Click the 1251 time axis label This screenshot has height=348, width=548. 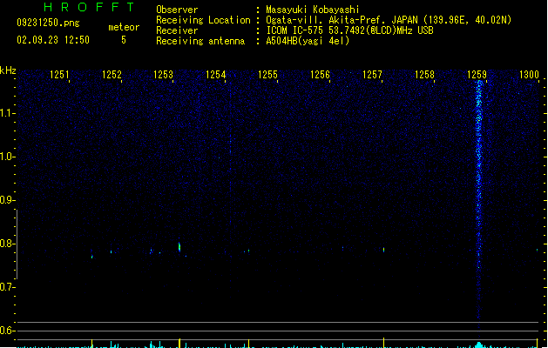pos(59,75)
